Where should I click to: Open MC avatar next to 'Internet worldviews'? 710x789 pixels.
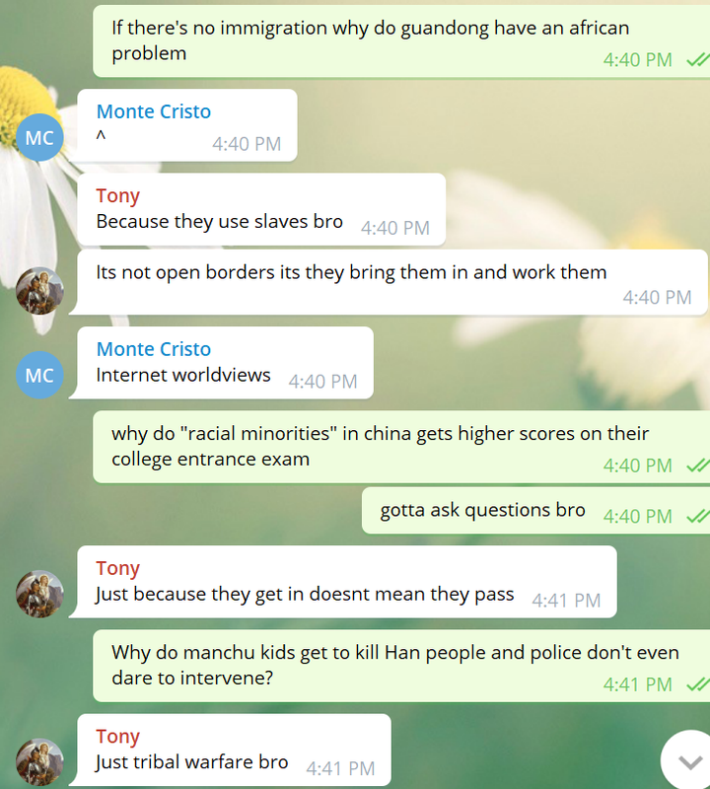[39, 375]
